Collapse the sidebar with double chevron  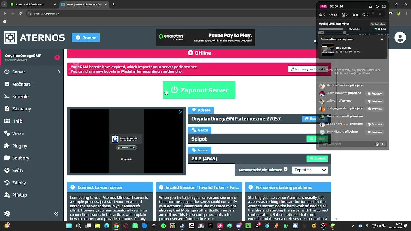tap(56, 214)
